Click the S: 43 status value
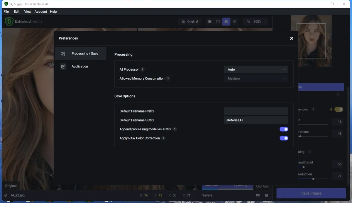 (x=158, y=195)
